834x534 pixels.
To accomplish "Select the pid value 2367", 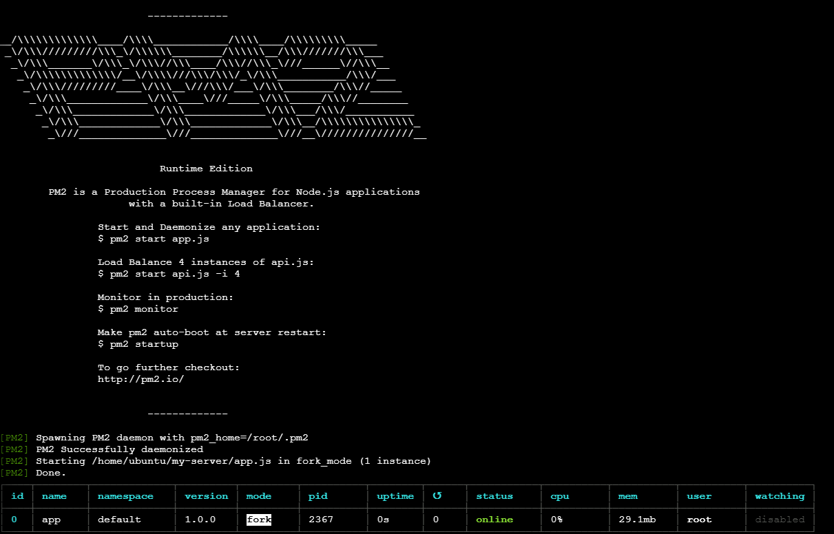I will pos(320,520).
